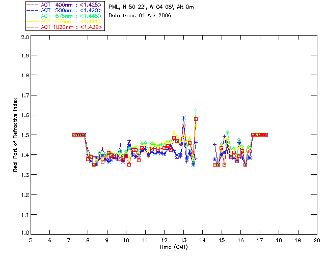Click the station text 'PML, N 50 22', W 04 08', Alt 0m'

click(x=151, y=7)
